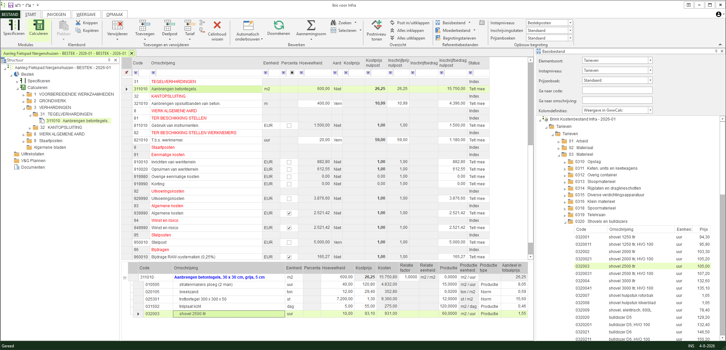Save the file using the floppy disk icon

(11, 5)
